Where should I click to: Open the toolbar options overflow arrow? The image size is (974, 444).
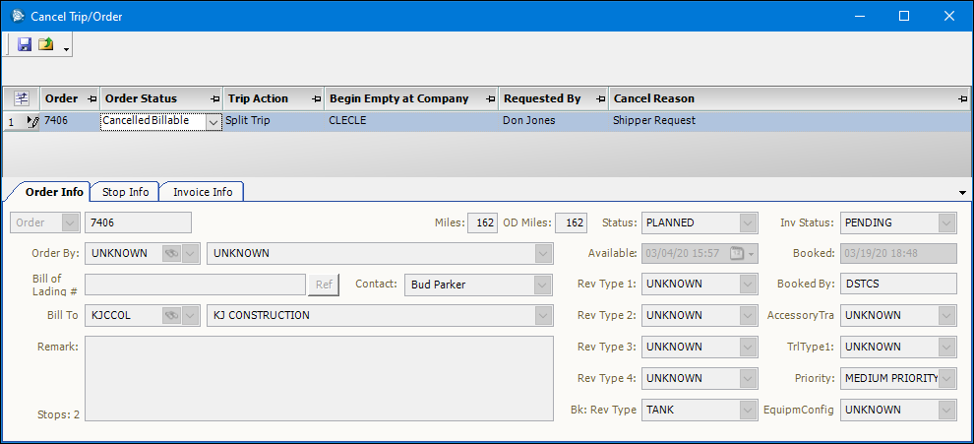pyautogui.click(x=66, y=48)
